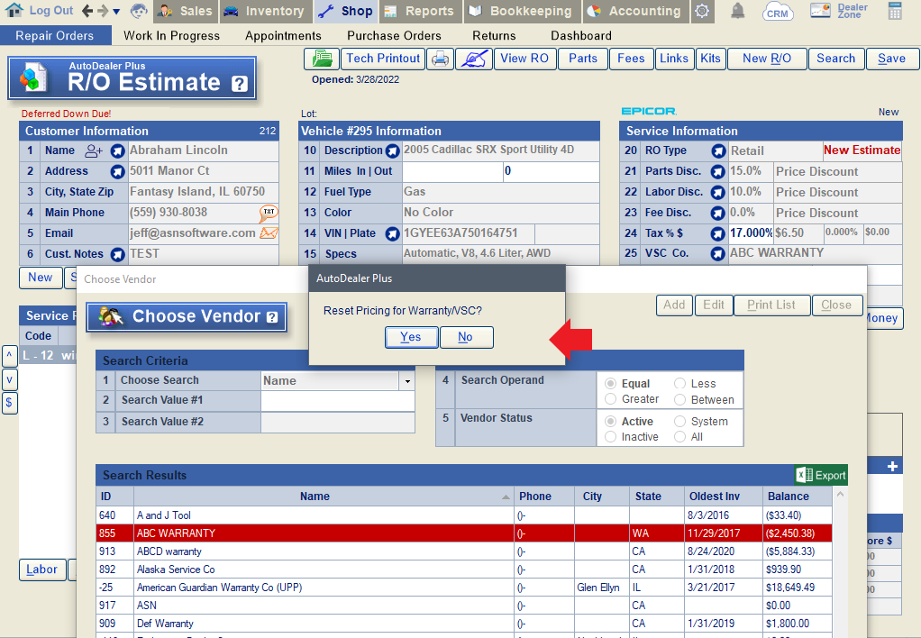Click Print List in Choose Vendor
The height and width of the screenshot is (638, 921).
(x=771, y=305)
